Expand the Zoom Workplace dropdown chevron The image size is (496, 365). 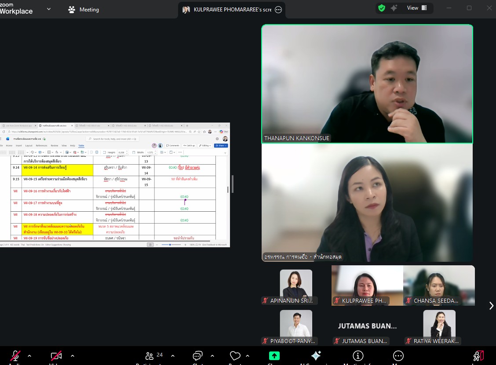tap(49, 9)
